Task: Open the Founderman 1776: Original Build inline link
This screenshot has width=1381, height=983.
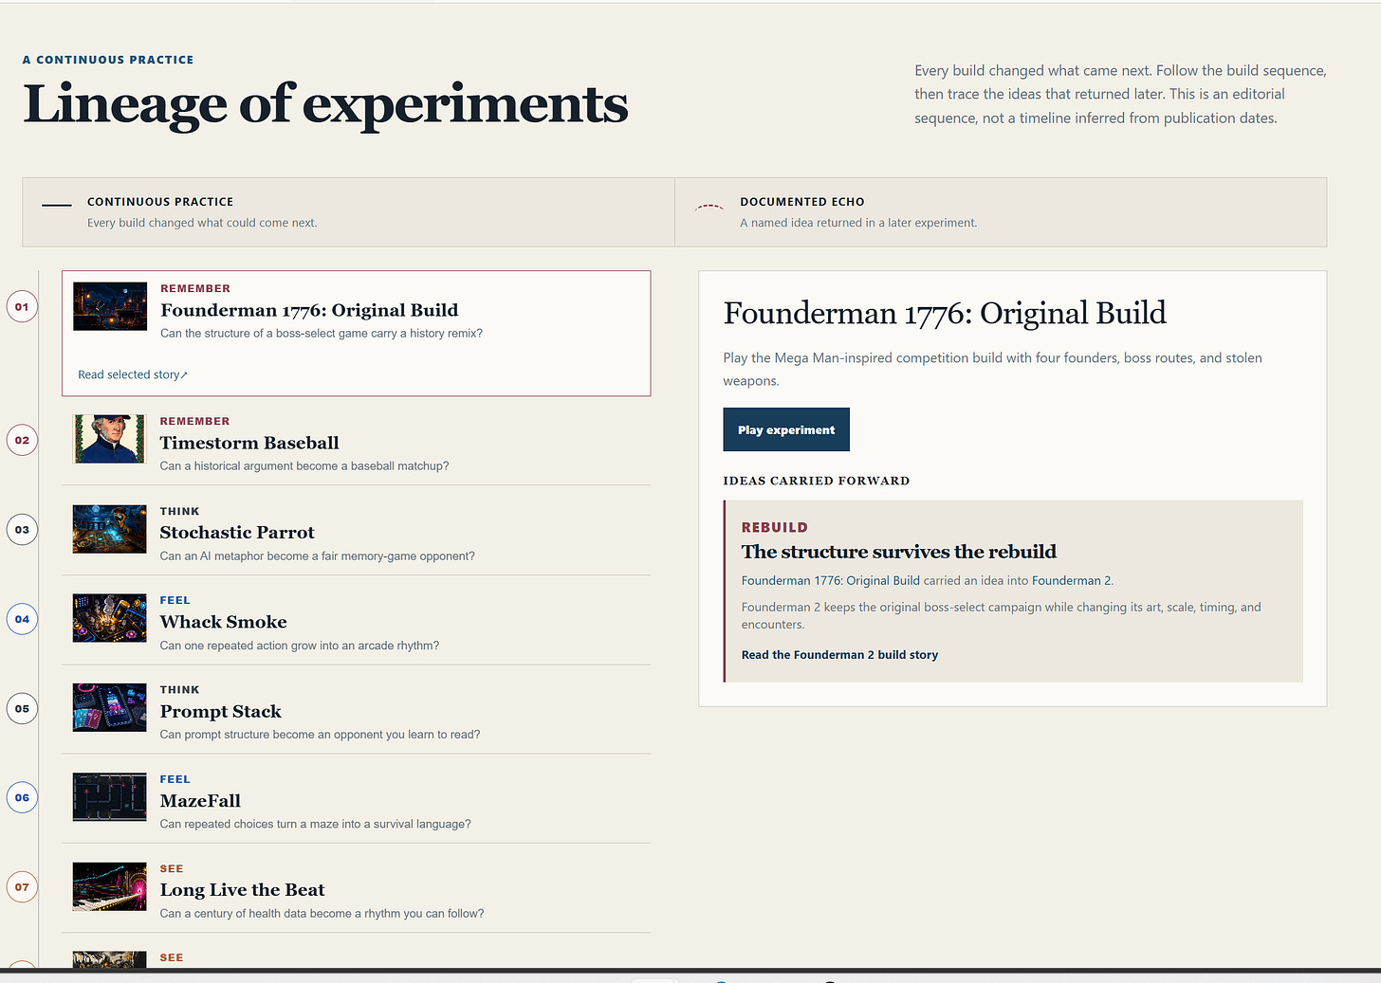Action: tap(831, 580)
